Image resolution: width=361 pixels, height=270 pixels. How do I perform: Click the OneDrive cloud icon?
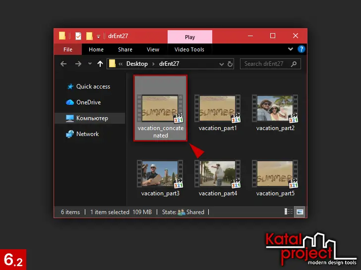(70, 102)
